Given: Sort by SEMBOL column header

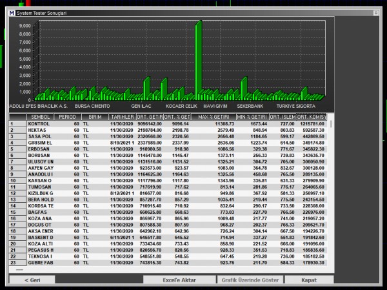Looking at the screenshot, I should (x=40, y=117).
